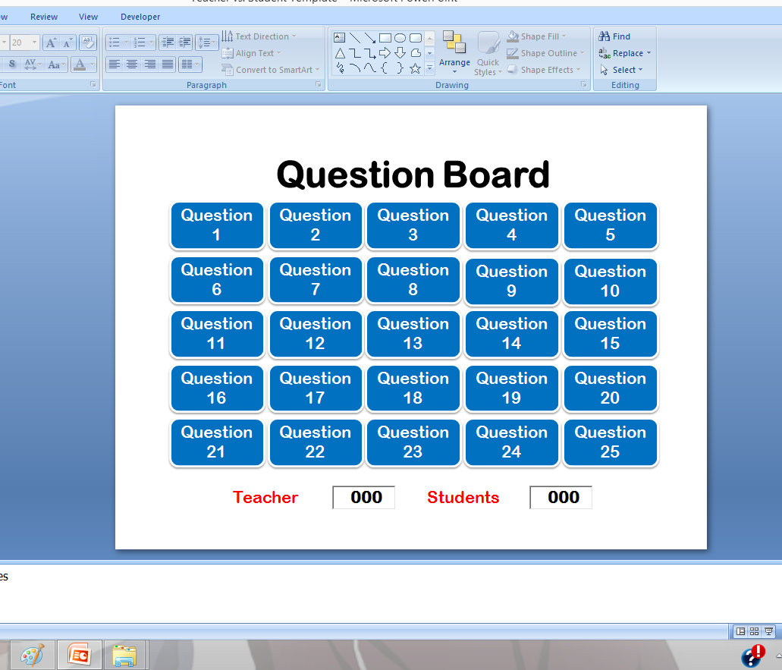Open Paragraph dialog launcher
Viewport: 782px width, 670px height.
pos(319,85)
